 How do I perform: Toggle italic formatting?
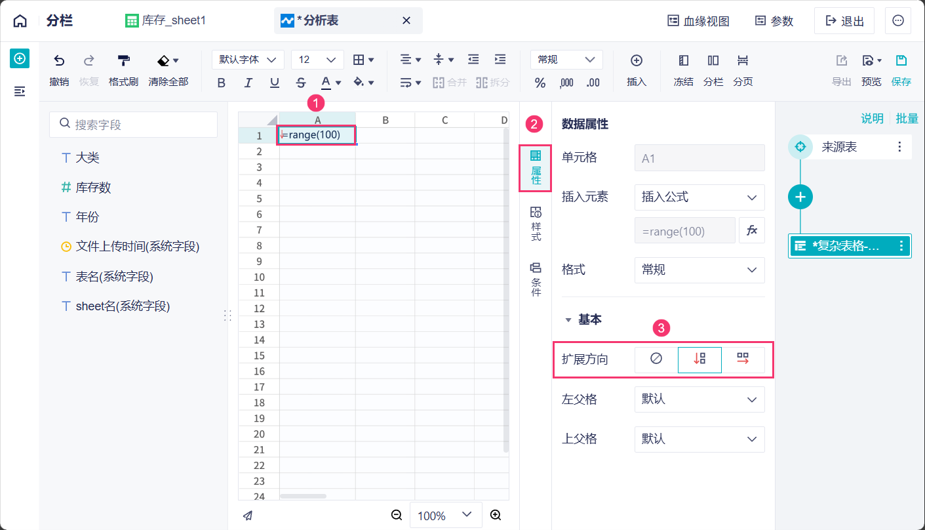pyautogui.click(x=248, y=83)
